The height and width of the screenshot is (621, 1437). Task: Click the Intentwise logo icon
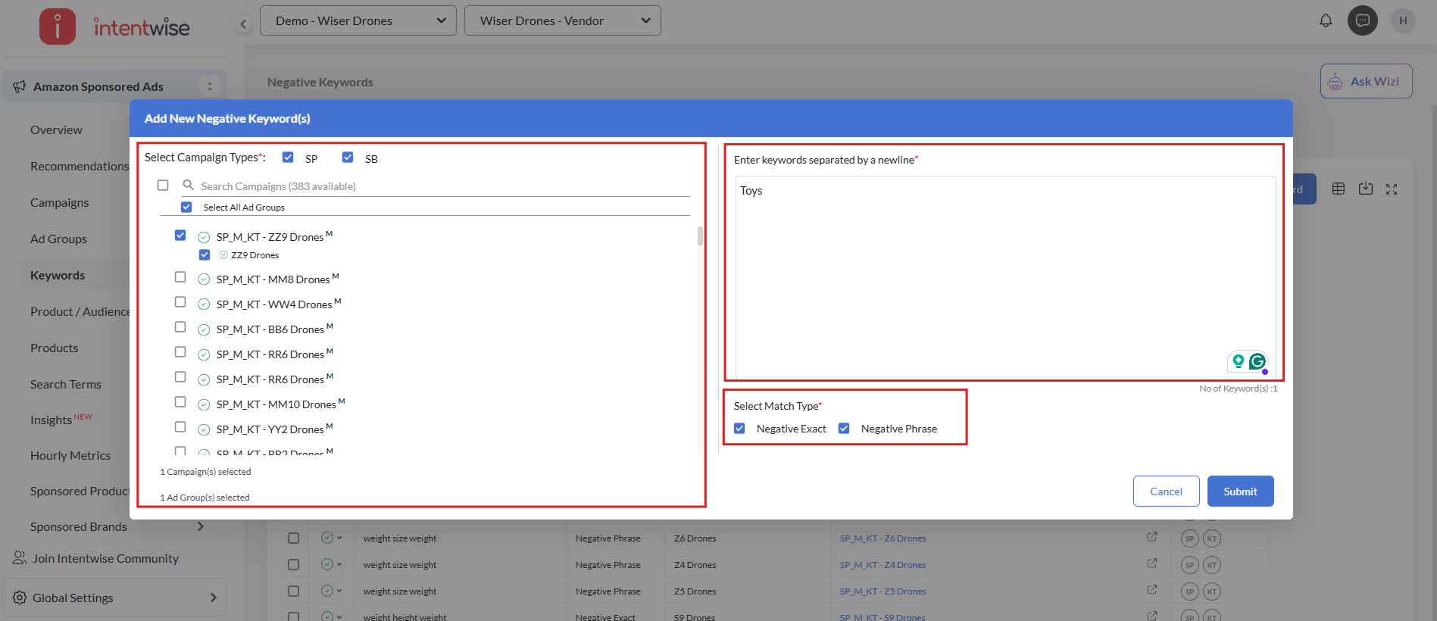pos(58,27)
